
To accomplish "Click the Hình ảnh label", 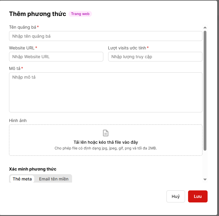I will point(18,121).
